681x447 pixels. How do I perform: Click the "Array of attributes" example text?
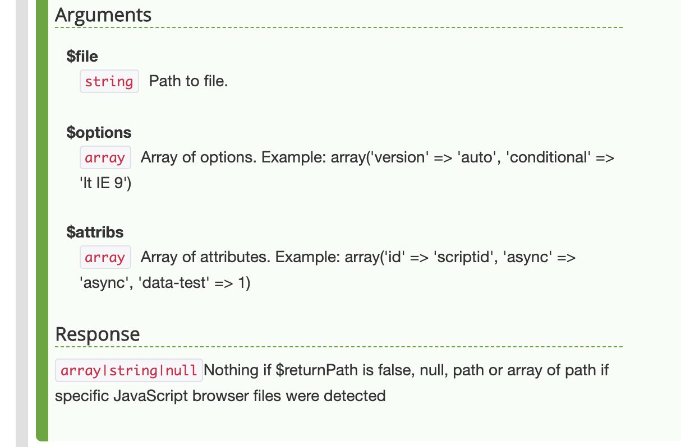tap(358, 257)
